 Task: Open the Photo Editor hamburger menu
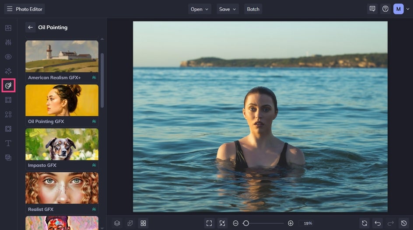pyautogui.click(x=10, y=9)
